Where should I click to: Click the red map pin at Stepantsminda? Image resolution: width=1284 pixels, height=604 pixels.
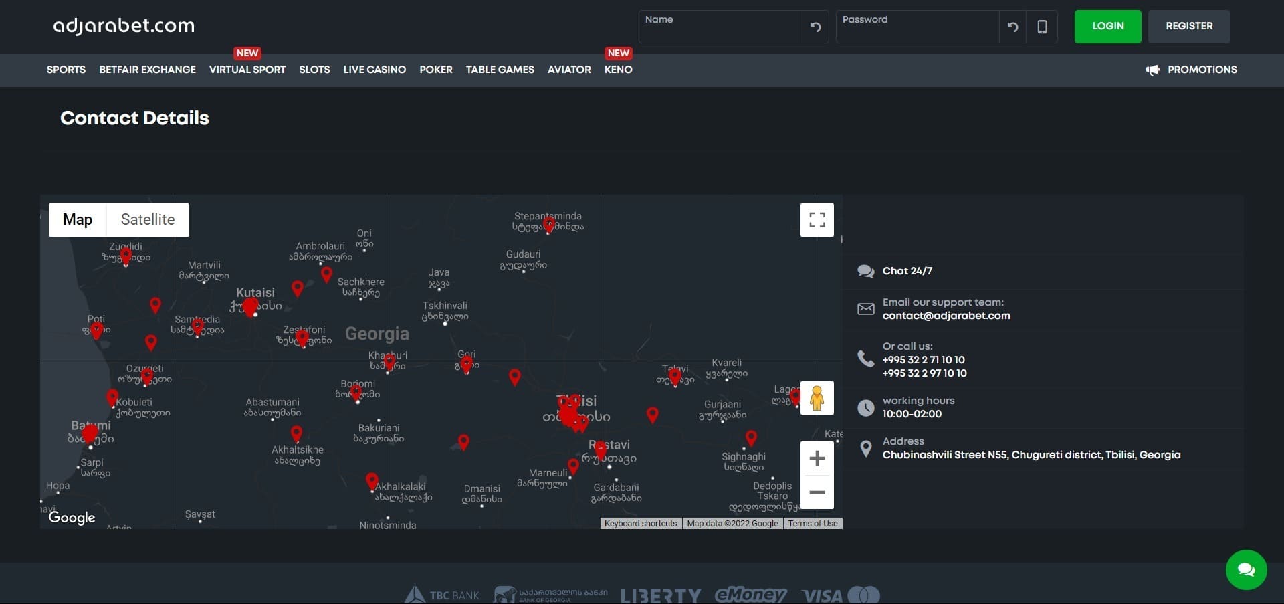tap(548, 224)
